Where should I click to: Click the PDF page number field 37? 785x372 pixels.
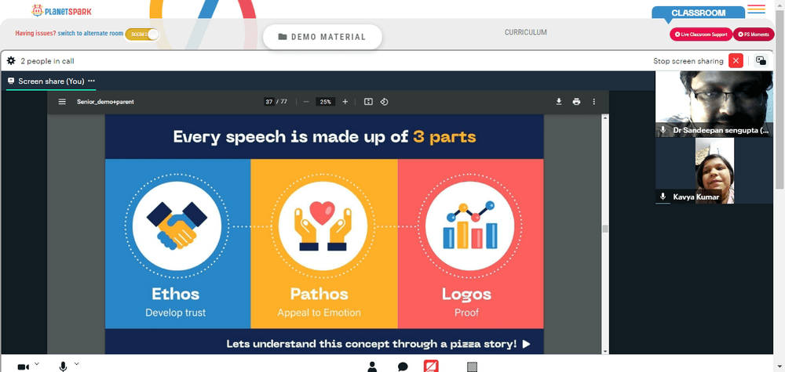(x=269, y=101)
